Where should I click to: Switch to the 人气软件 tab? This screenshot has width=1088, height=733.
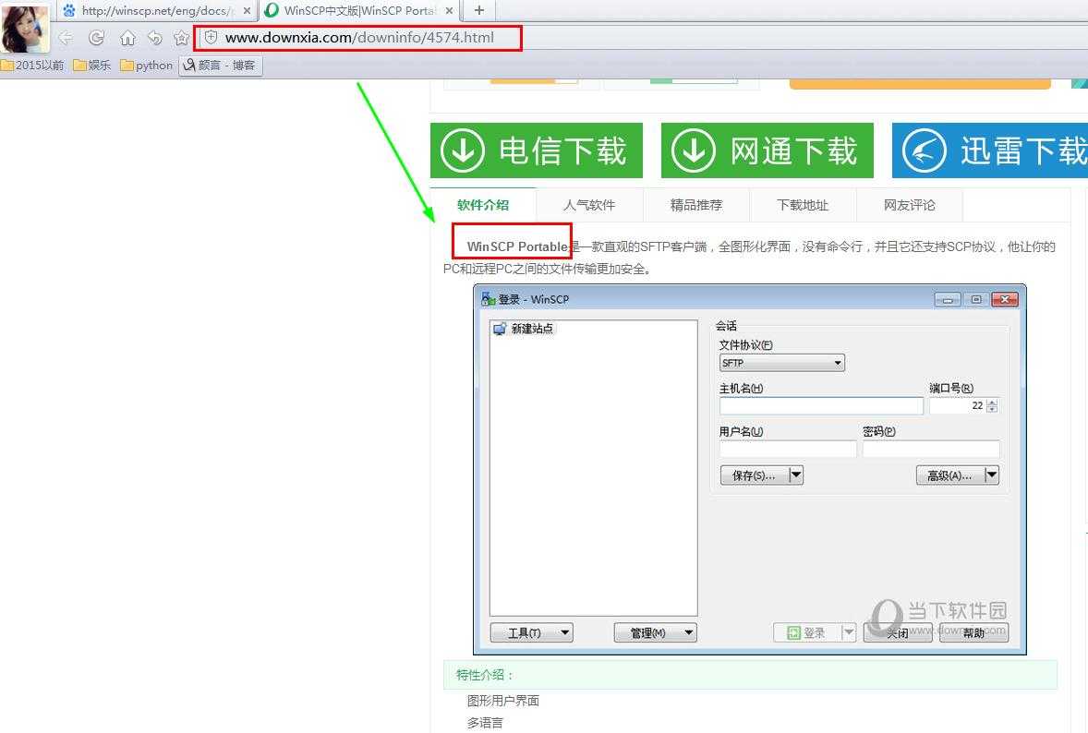point(589,205)
